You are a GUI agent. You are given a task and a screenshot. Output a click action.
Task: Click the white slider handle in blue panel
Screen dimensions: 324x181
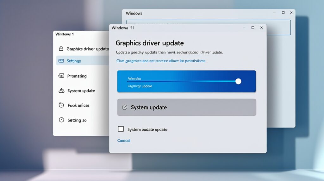pyautogui.click(x=238, y=81)
